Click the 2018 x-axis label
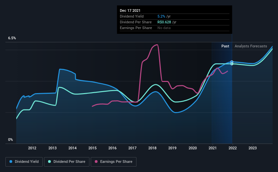This screenshot has height=172, width=278. [152, 148]
